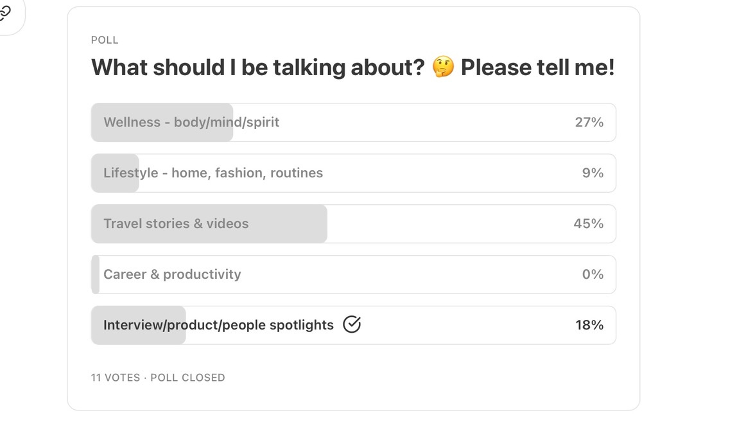The height and width of the screenshot is (440, 737).
Task: Select Lifestyle - home, fashion, routines option
Action: (x=354, y=173)
